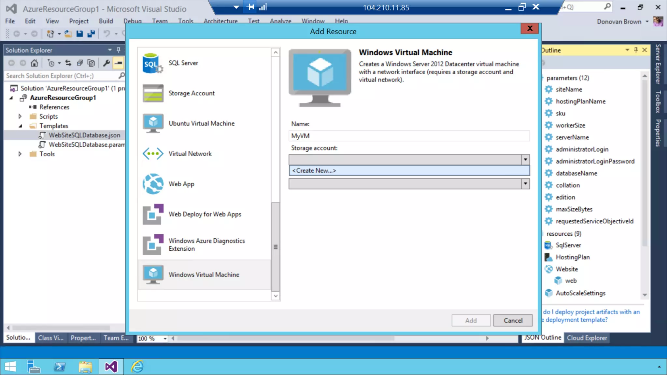Toggle auto-hide pin on Solution Explorer

(x=119, y=50)
